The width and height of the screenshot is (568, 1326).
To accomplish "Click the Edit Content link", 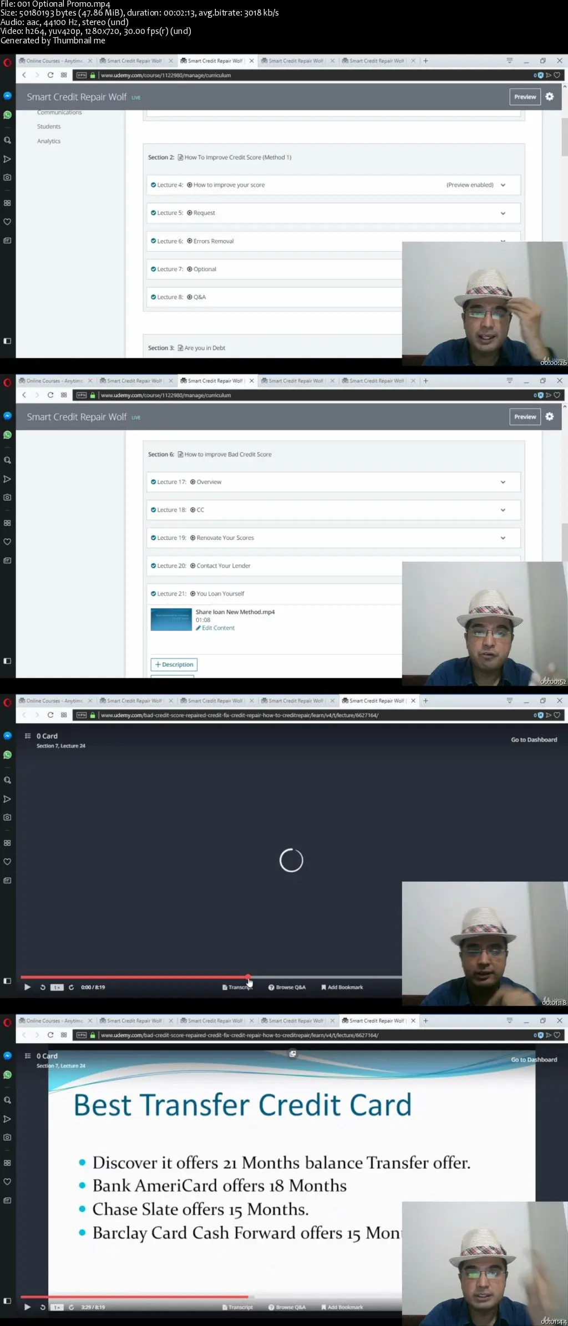I will 215,628.
